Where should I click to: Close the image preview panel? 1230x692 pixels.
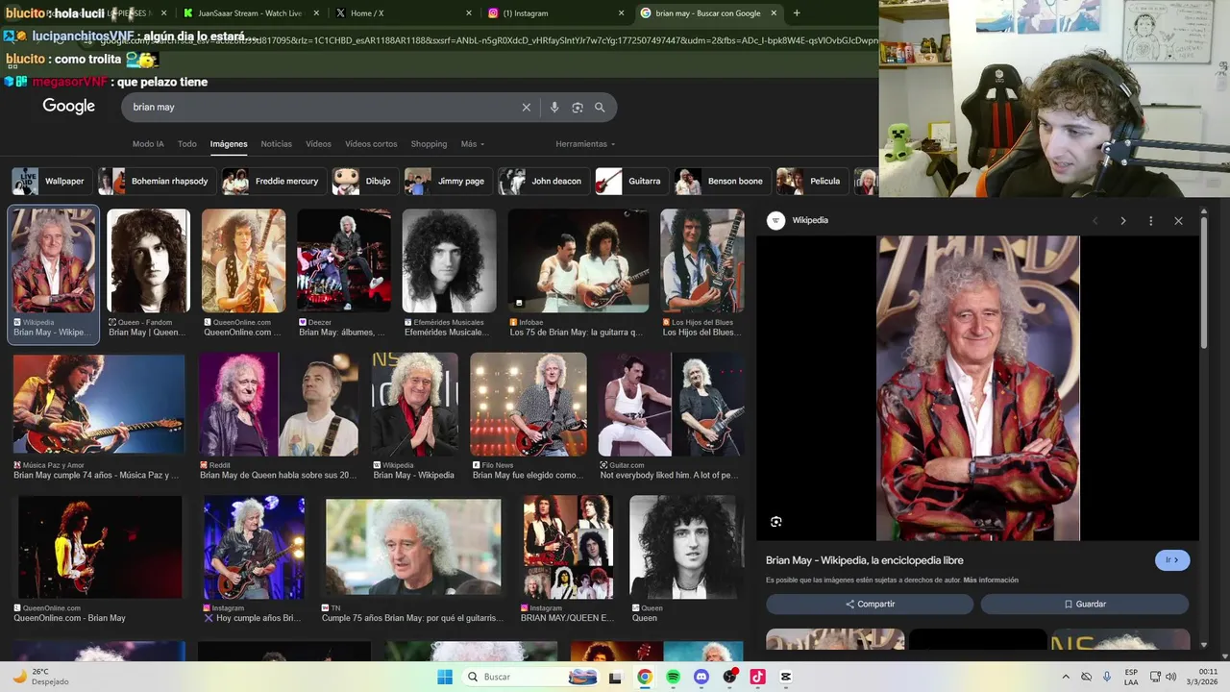click(1178, 221)
